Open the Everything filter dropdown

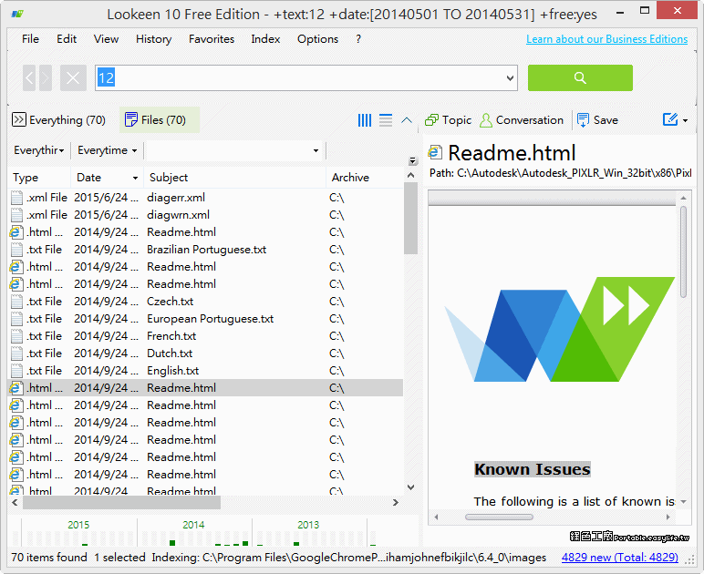[x=39, y=150]
